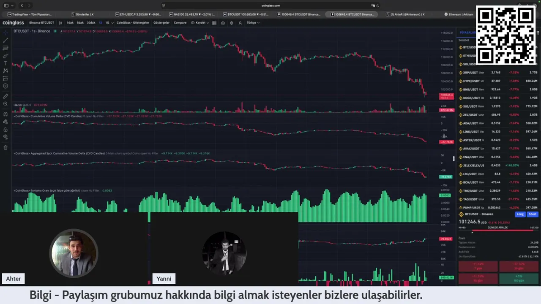The height and width of the screenshot is (304, 541).
Task: Select the 1G timeframe
Action: [x=107, y=23]
